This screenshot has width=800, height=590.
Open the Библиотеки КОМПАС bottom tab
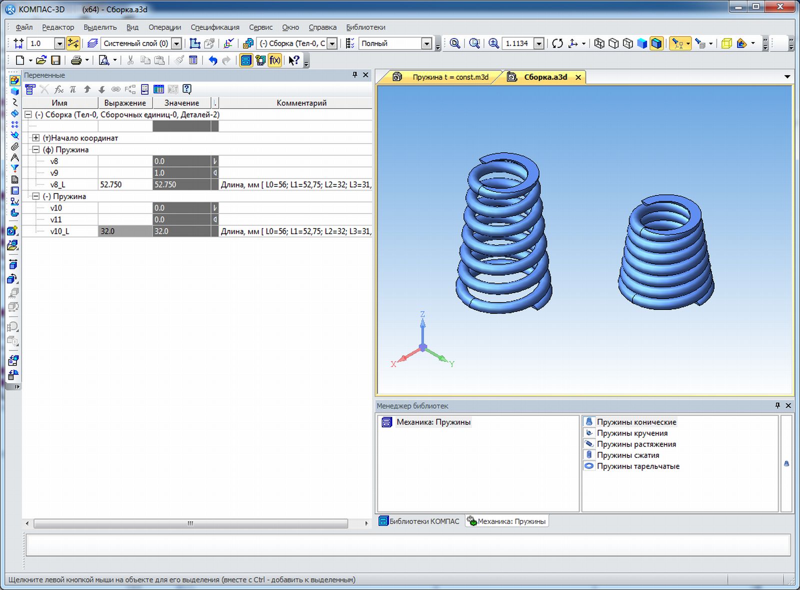tap(419, 521)
